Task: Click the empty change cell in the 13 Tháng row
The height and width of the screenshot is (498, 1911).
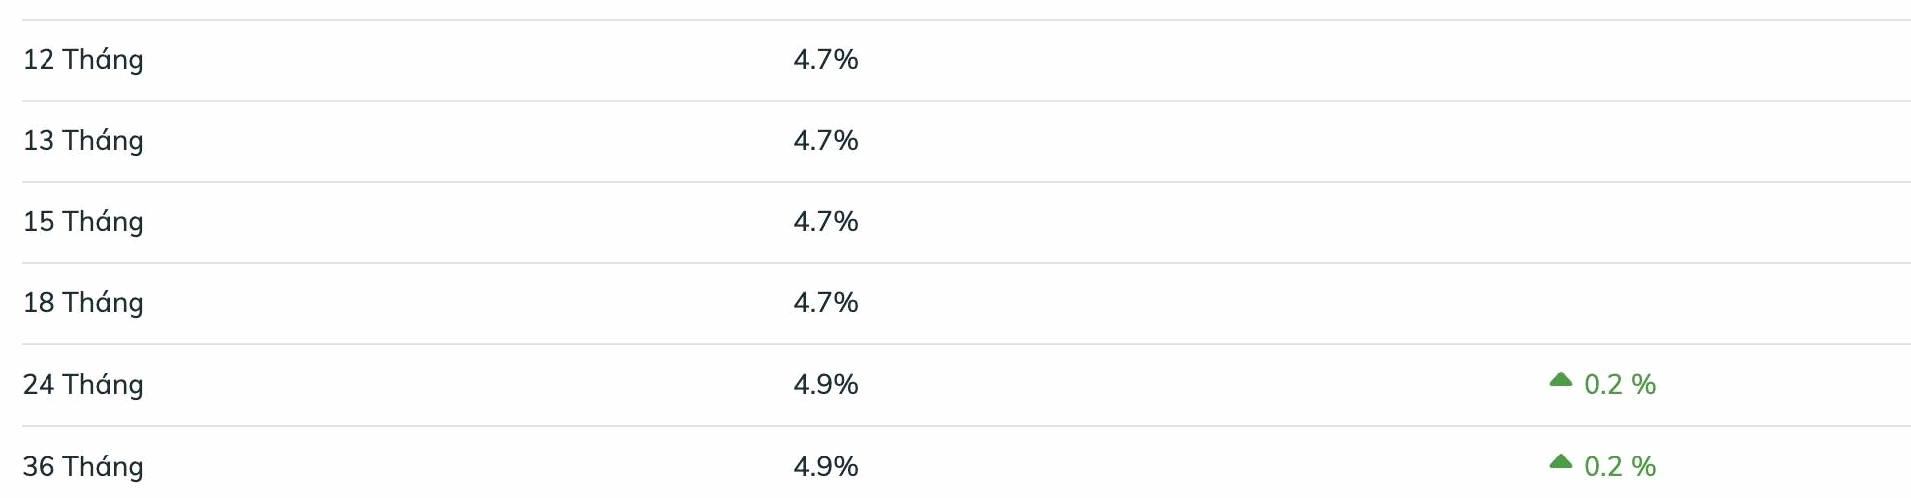Action: click(x=1602, y=141)
